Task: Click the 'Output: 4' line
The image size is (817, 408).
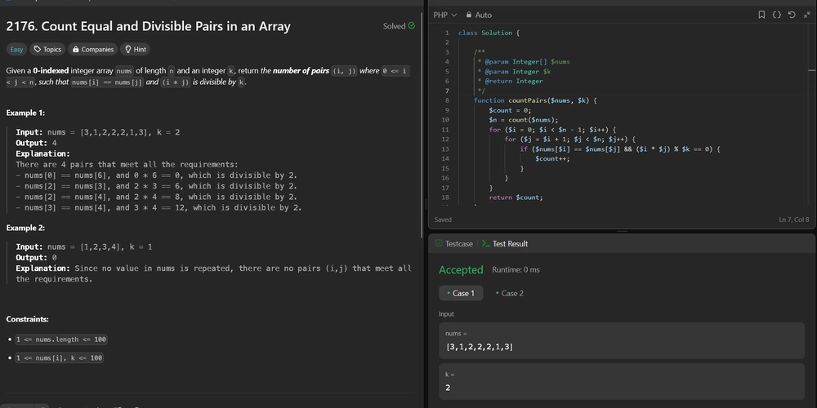Action: click(36, 143)
